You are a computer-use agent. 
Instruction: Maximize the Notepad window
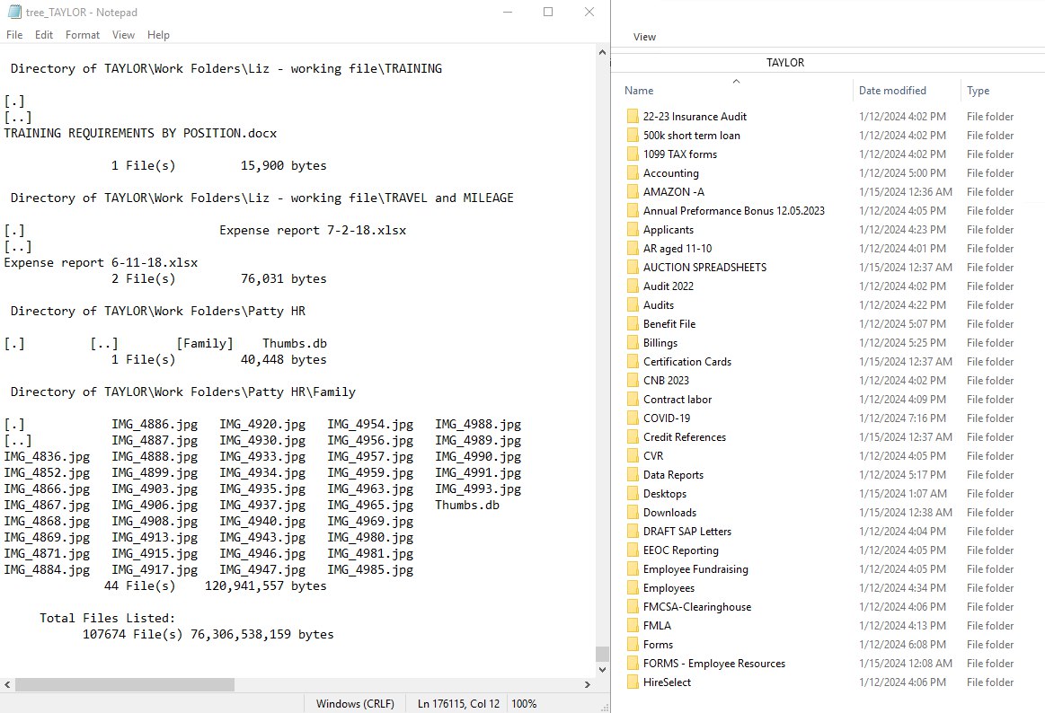[548, 12]
